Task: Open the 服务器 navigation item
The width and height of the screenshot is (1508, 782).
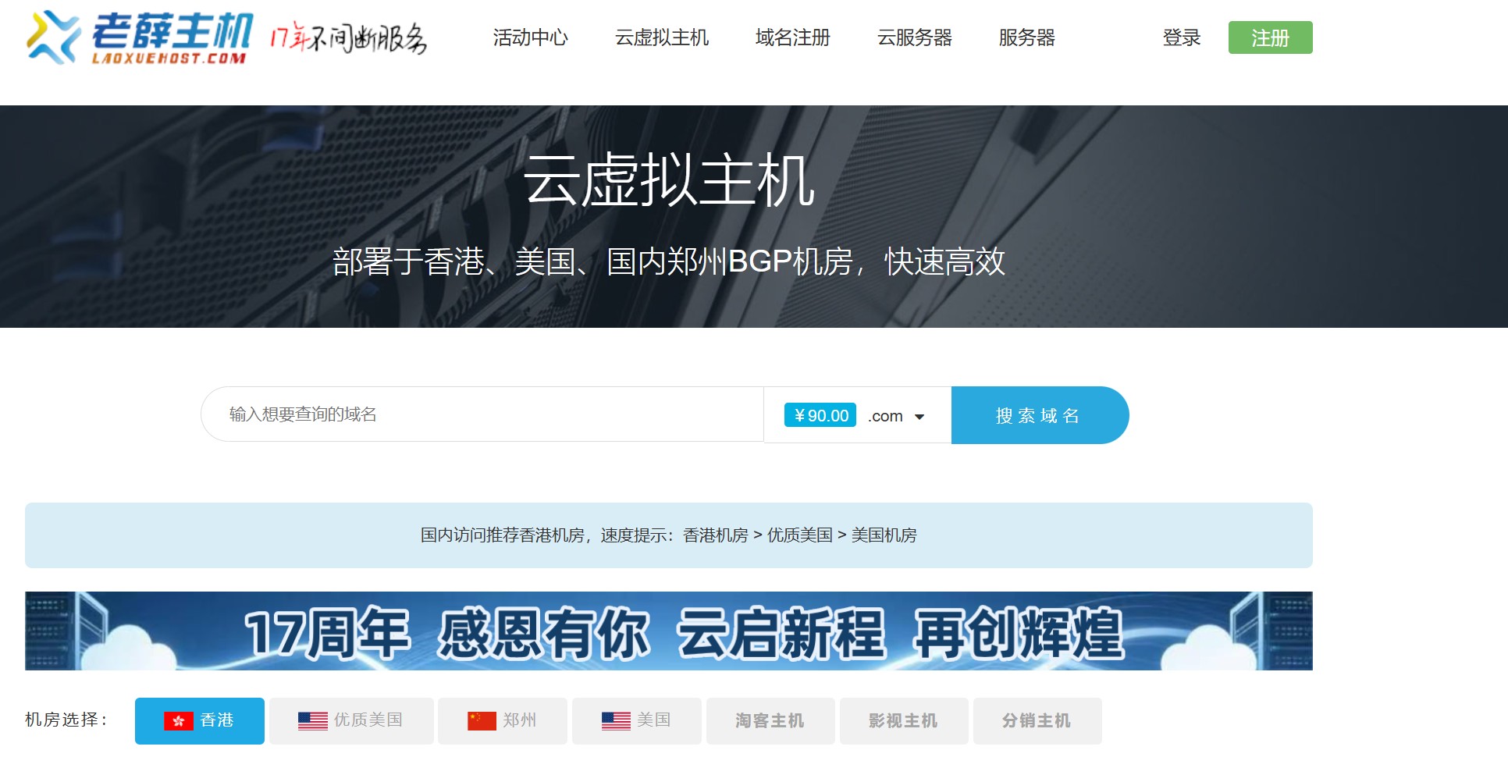Action: [1026, 37]
